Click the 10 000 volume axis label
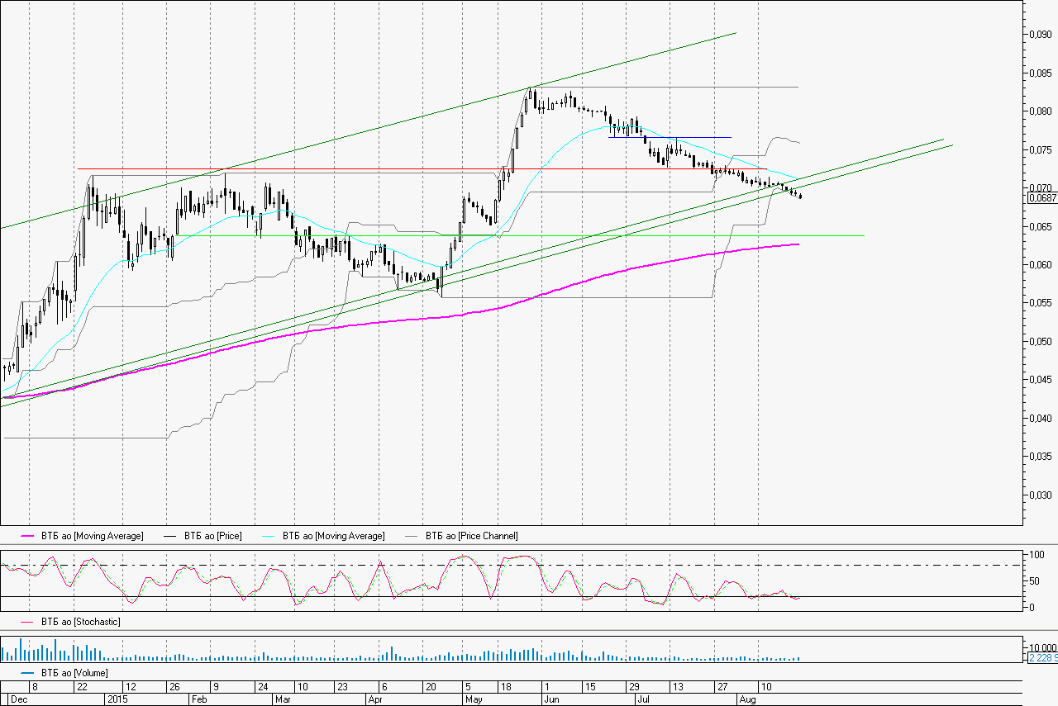Viewport: 1058px width, 706px height. (1040, 647)
